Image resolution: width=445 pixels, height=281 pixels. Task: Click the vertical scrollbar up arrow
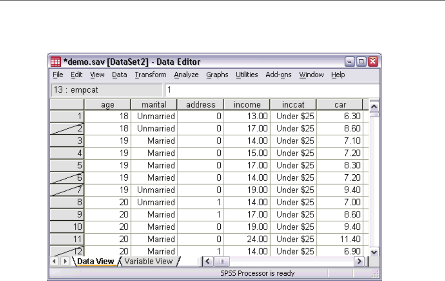tap(374, 107)
